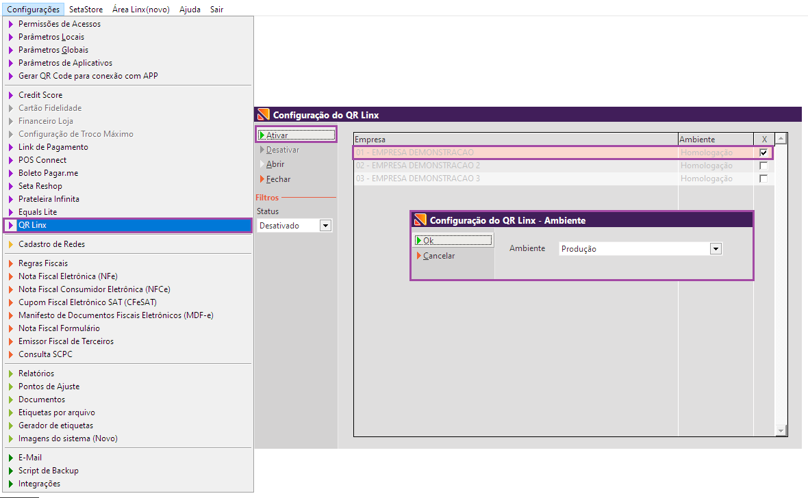
Task: Check the EMPRESA DEMONSTRACAO 2 checkbox
Action: point(763,166)
